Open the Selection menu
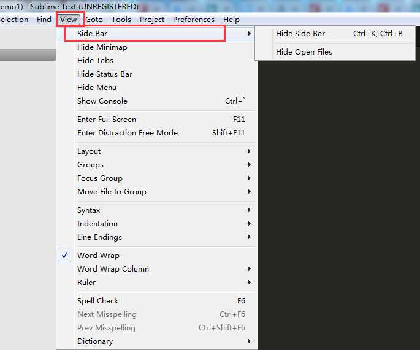Screen dimensions: 420x350 click(x=13, y=20)
